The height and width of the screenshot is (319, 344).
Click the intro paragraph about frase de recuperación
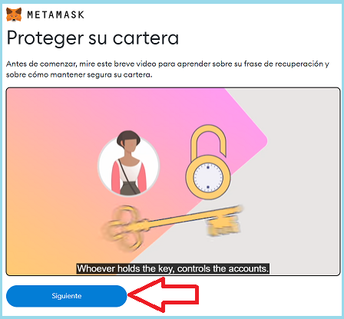(x=167, y=69)
